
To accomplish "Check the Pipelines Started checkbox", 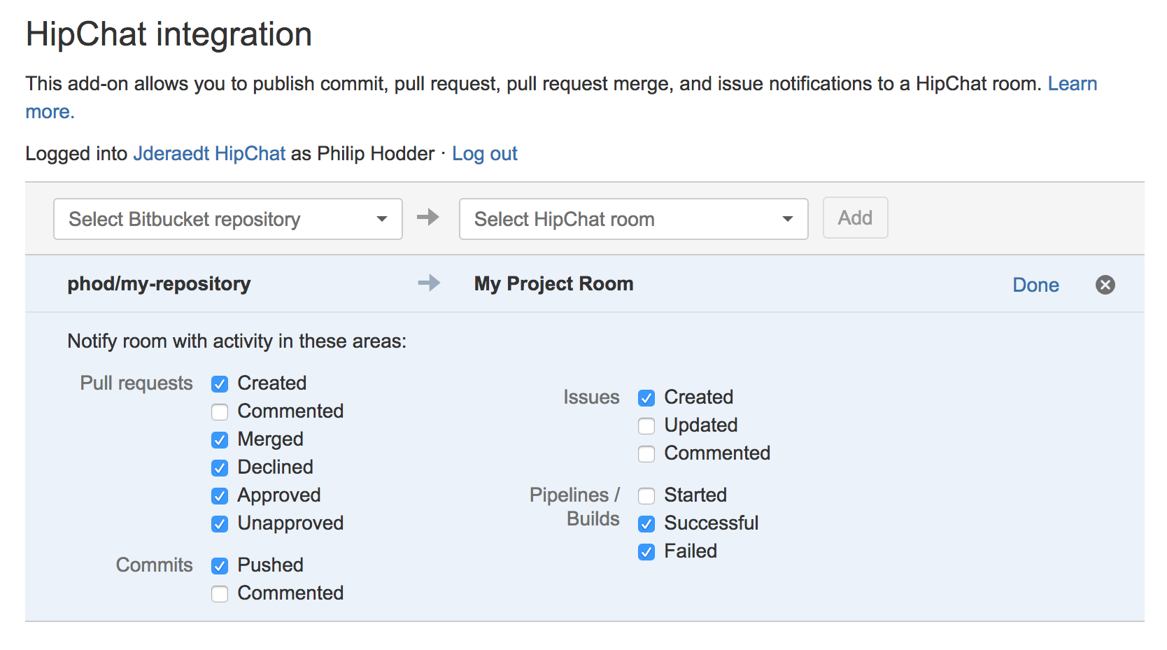I will [646, 496].
